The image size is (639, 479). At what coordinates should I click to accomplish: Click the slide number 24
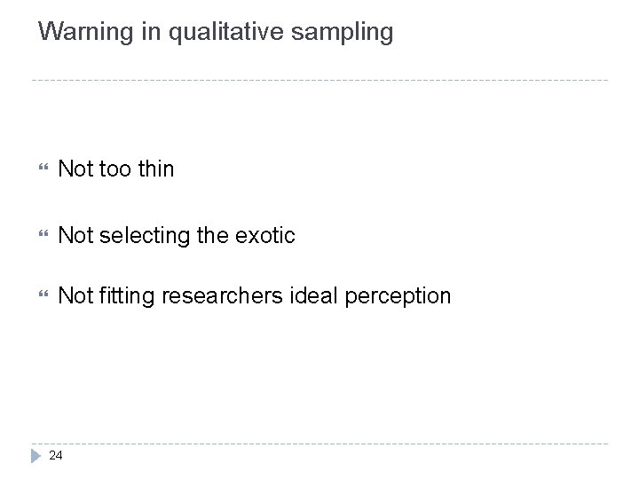[57, 456]
